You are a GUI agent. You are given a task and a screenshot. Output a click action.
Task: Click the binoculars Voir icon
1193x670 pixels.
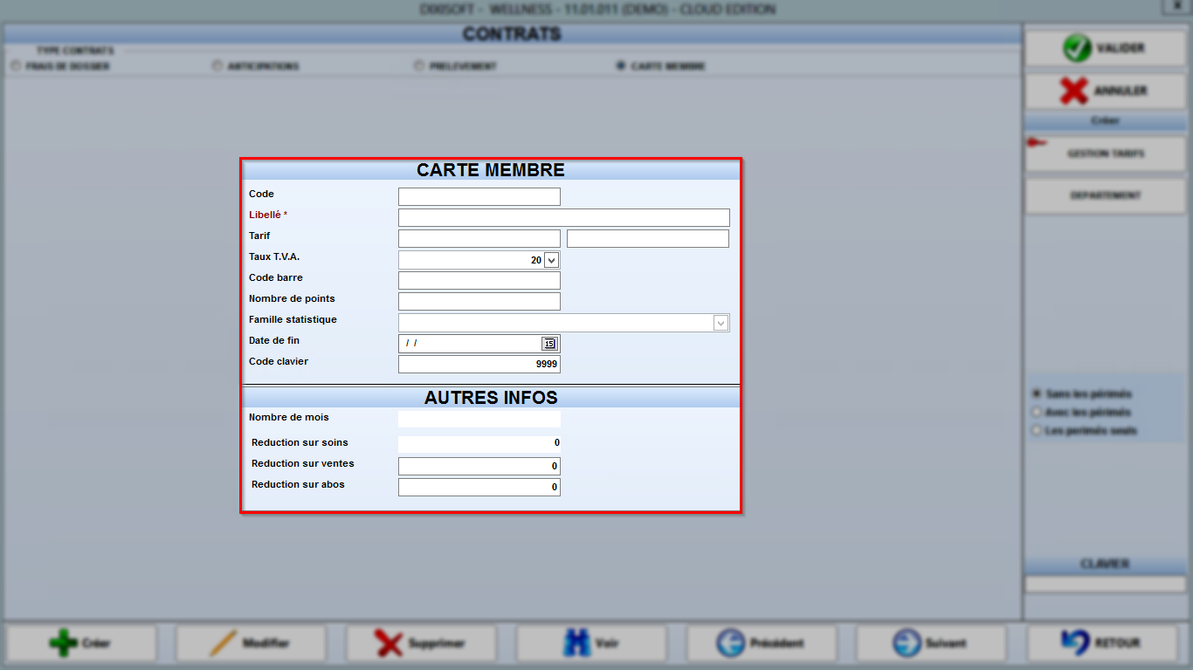(x=577, y=644)
